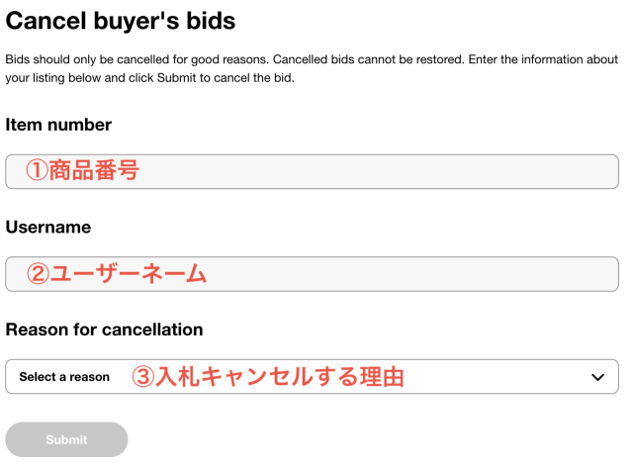The width and height of the screenshot is (633, 472).
Task: Click the red 入札キャンセルする理由 annotation
Action: pyautogui.click(x=280, y=377)
